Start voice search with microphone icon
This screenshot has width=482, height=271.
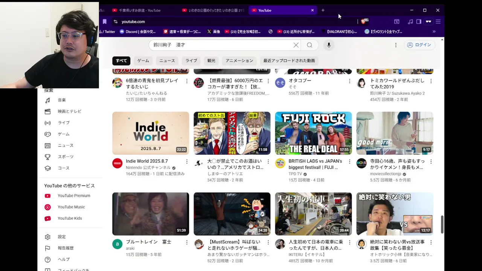coord(329,45)
